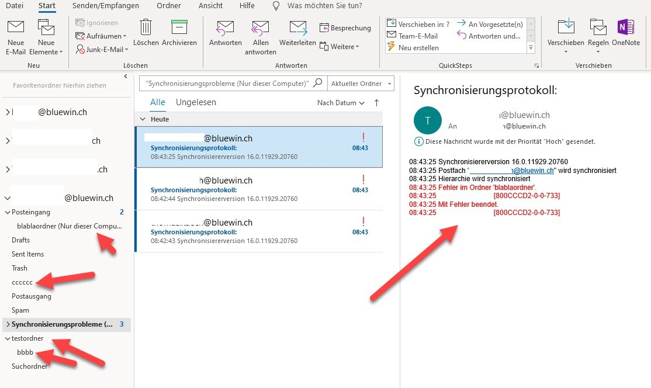Click Allen antworten reply-all icon
Screen dimensions: 651x388
(x=260, y=28)
